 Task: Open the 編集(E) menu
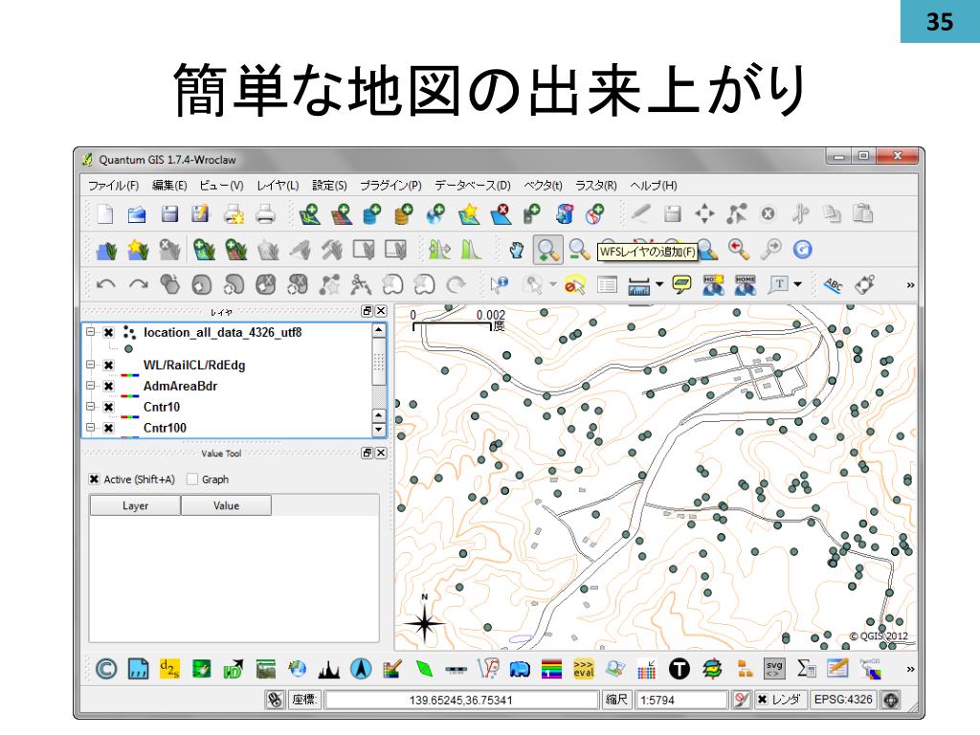(169, 186)
